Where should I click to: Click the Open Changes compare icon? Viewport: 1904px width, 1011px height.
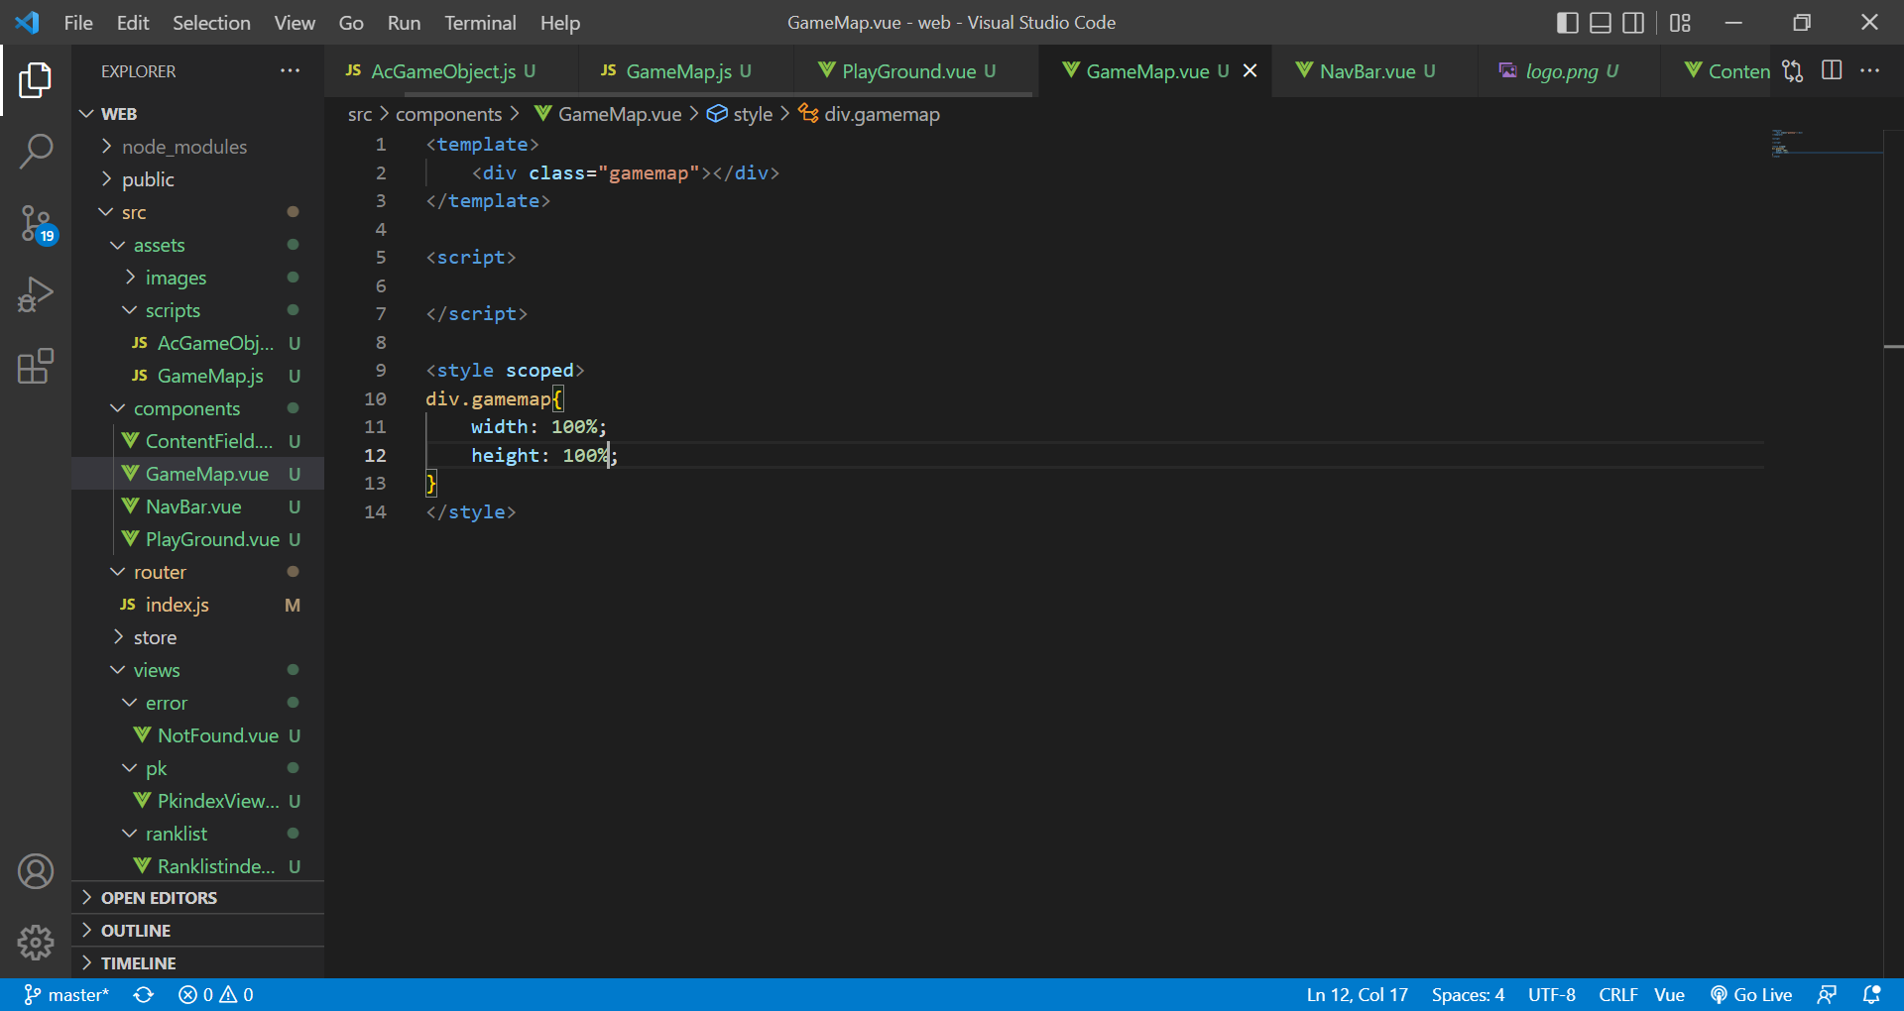(1792, 70)
